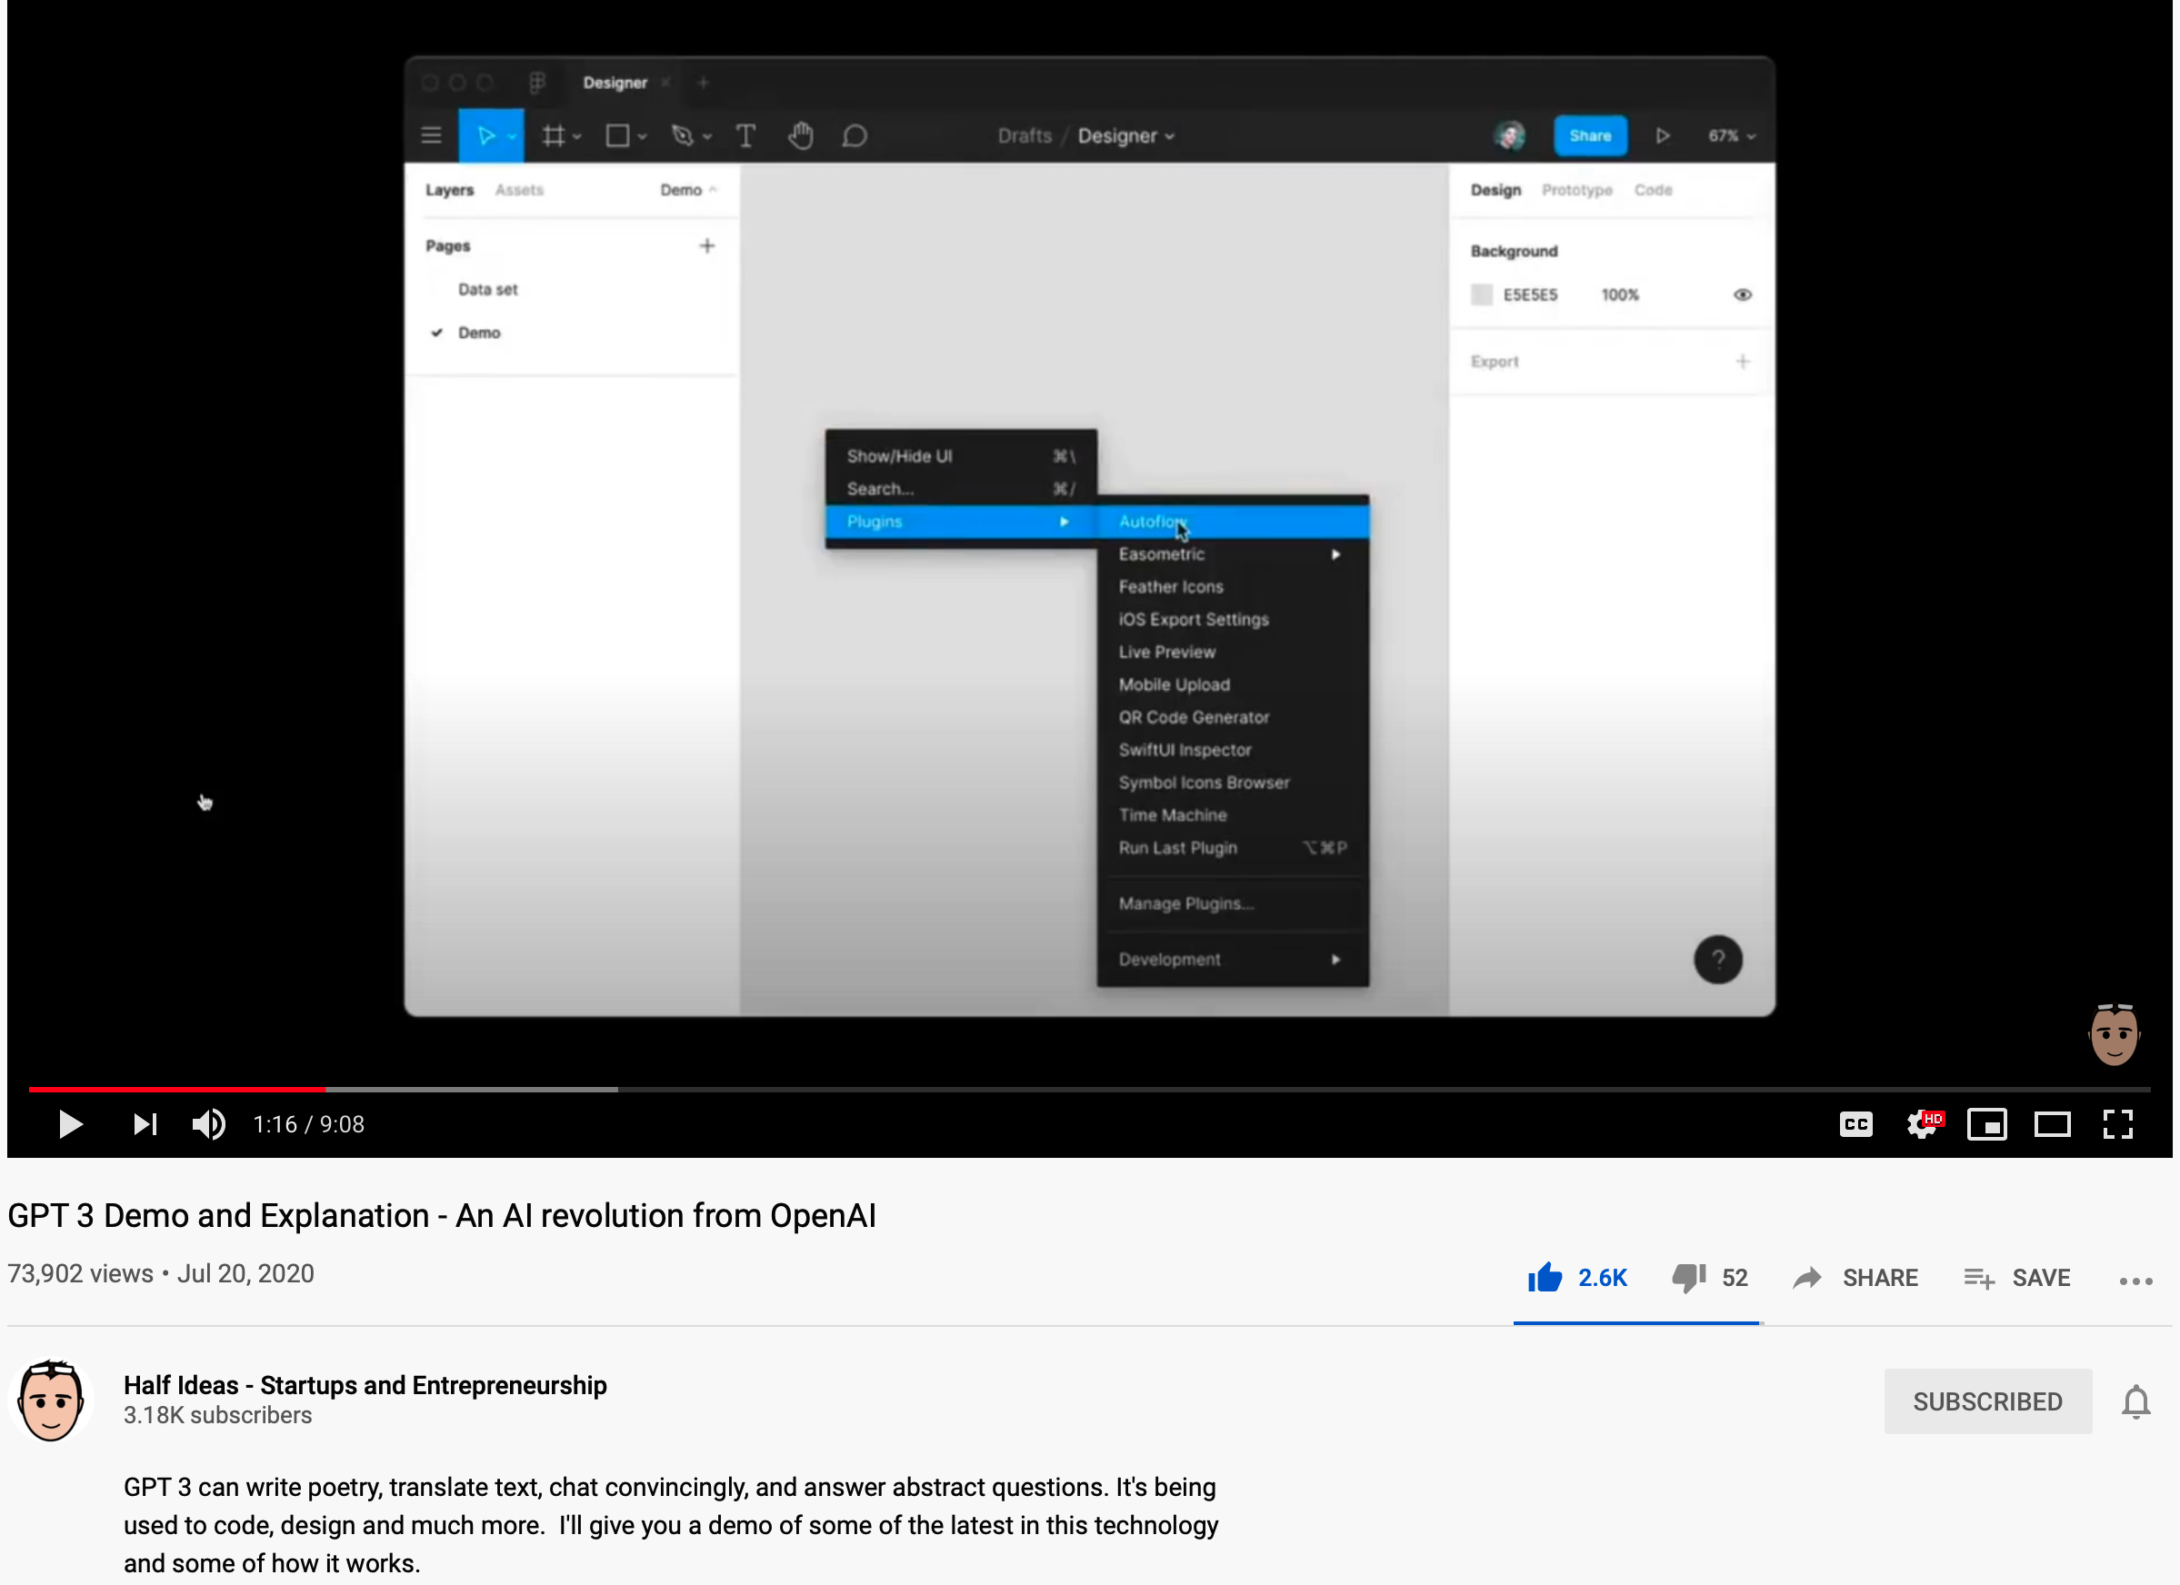Image resolution: width=2180 pixels, height=1585 pixels.
Task: Switch to the Layers tab
Action: 450,190
